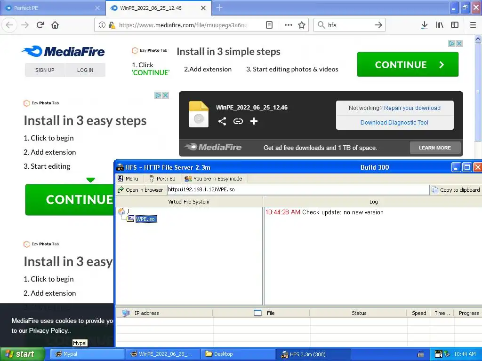Toggle the browser sidebar icon
Viewport: 482px width, 361px height.
[455, 25]
